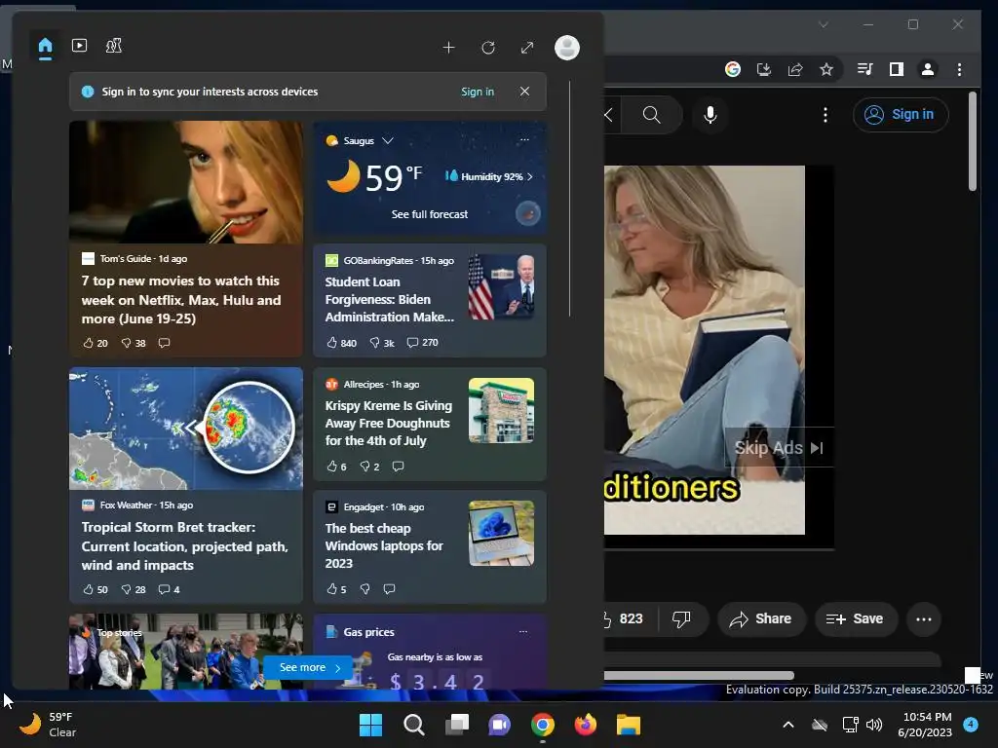Open the best cheap Windows laptops article
This screenshot has width=998, height=748.
tap(384, 545)
